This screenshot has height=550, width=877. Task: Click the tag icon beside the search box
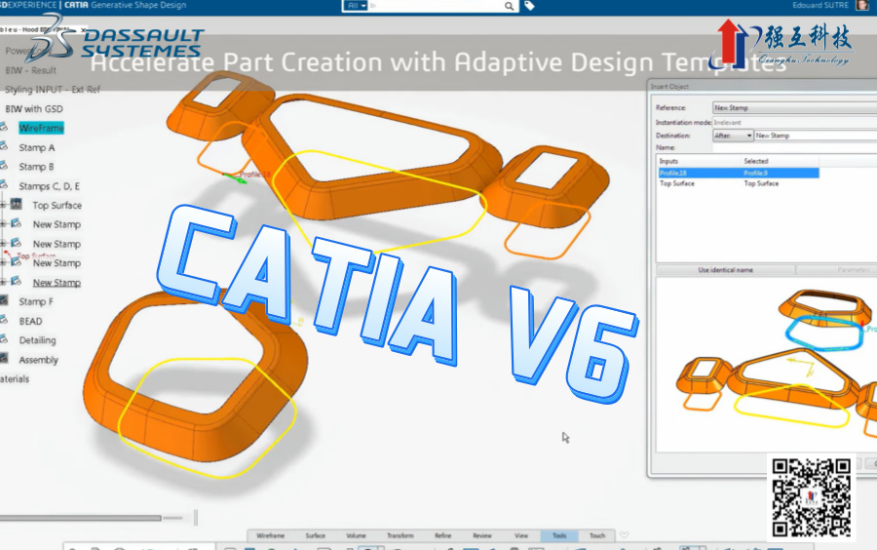point(529,6)
